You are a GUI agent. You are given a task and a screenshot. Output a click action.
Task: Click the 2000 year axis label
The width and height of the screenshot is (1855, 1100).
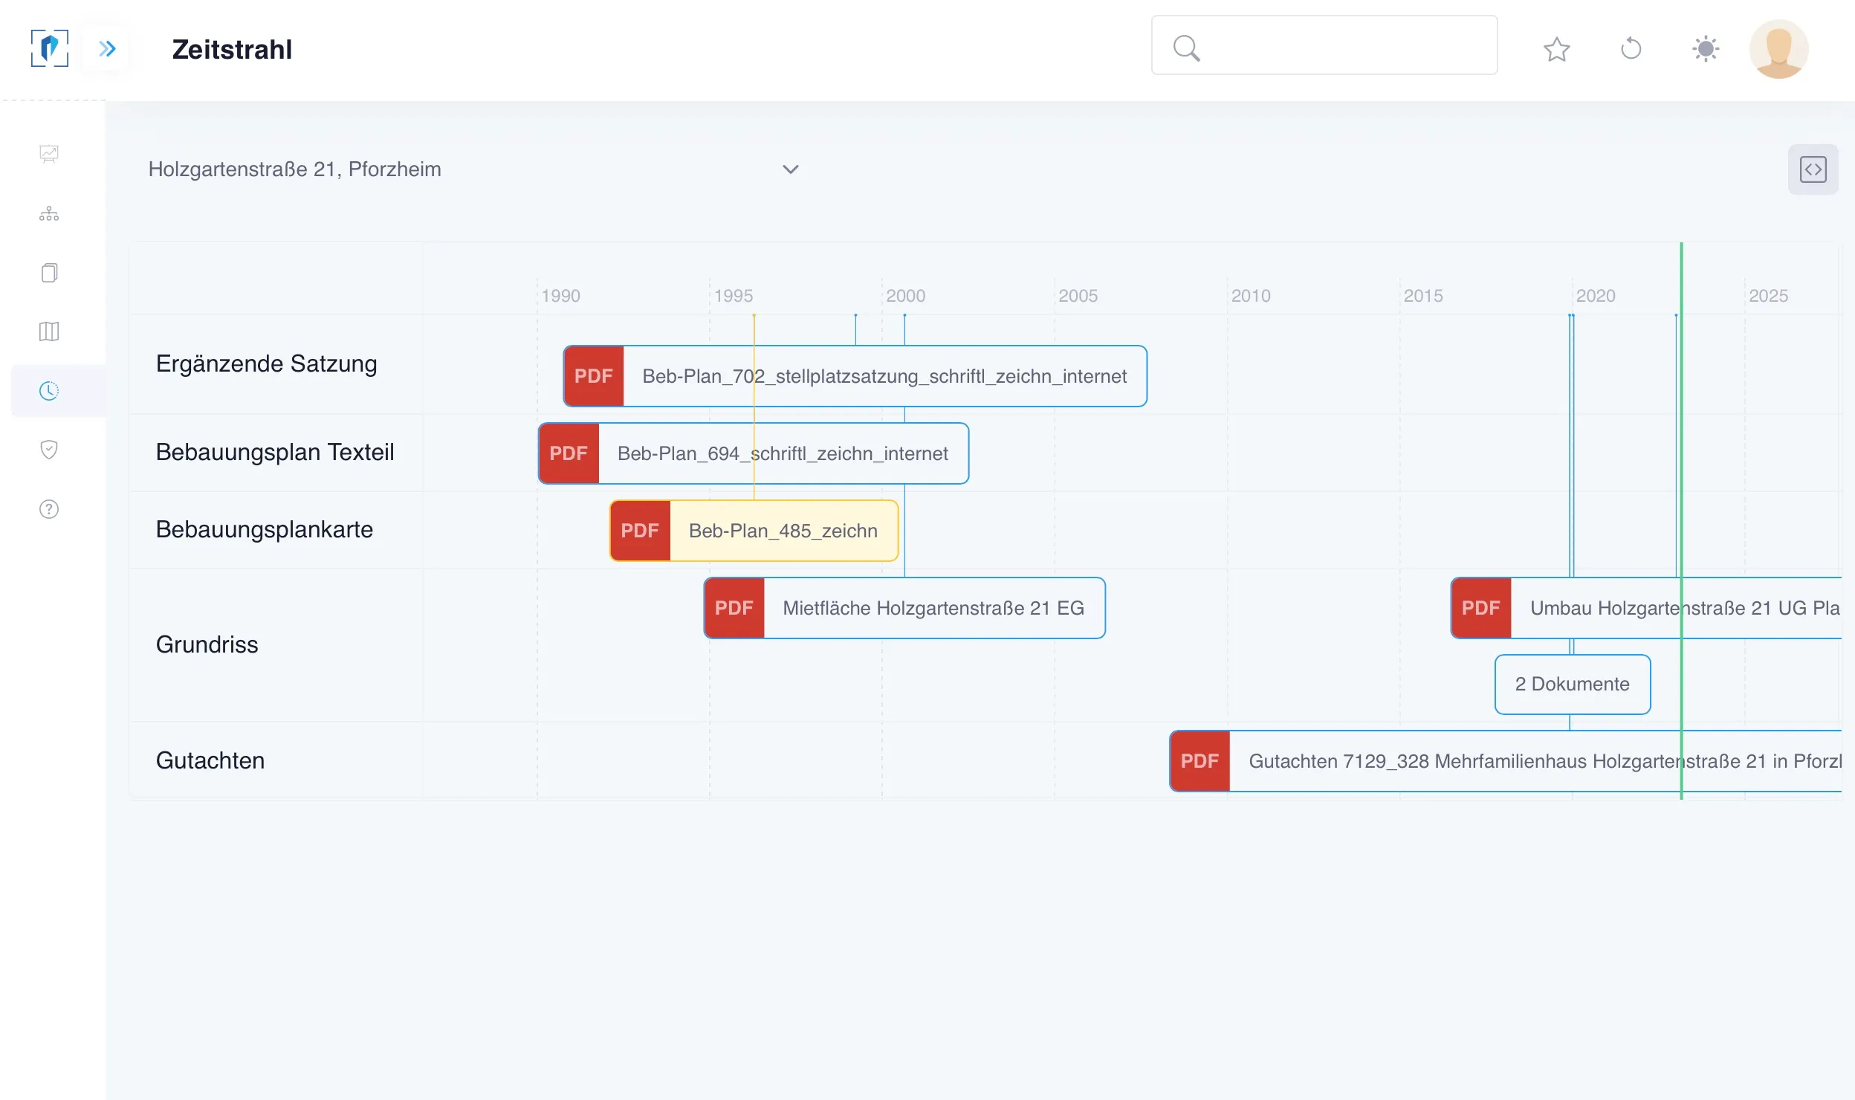(x=905, y=296)
